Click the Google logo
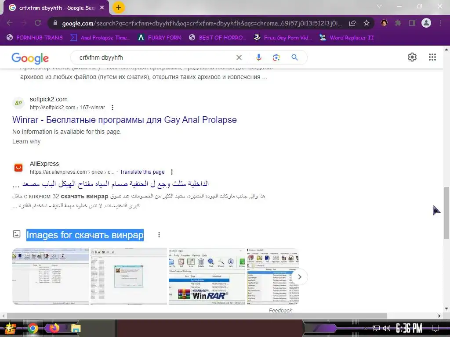Viewport: 450px width, 337px height. click(30, 58)
